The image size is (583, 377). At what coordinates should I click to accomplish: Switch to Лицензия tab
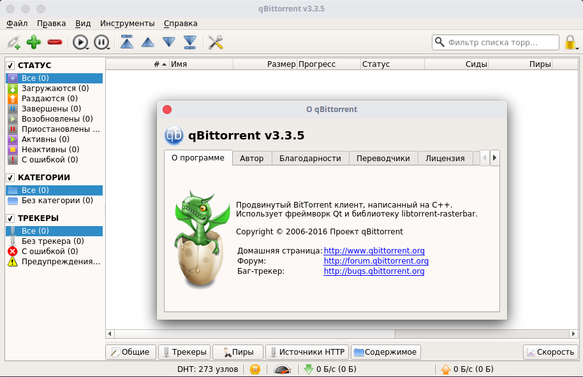(445, 159)
